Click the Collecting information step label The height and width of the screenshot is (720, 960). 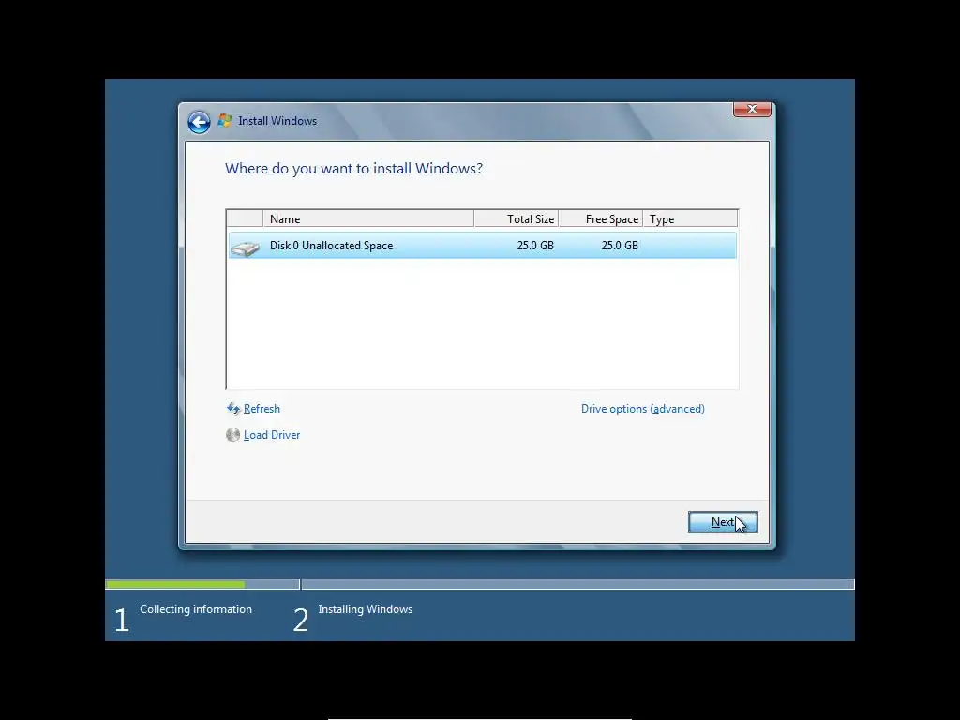tap(196, 609)
